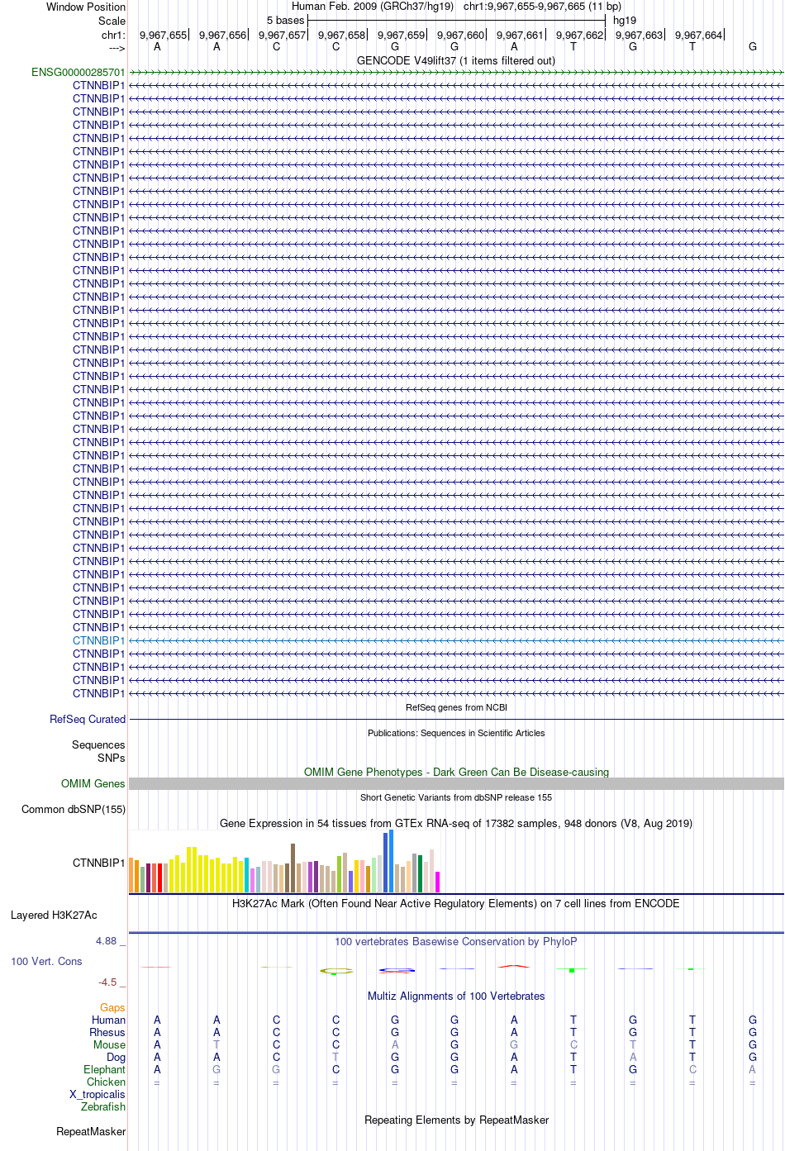785x1151 pixels.
Task: Click the tallest blue bar in GTEx chart
Action: 392,861
